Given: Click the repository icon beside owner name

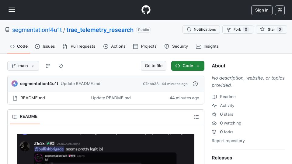Looking at the screenshot, I should click(7, 30).
